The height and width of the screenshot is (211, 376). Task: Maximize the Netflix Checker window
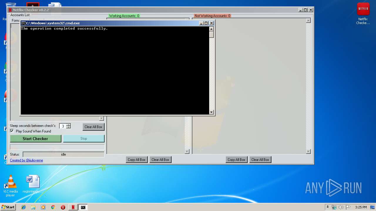(x=305, y=10)
